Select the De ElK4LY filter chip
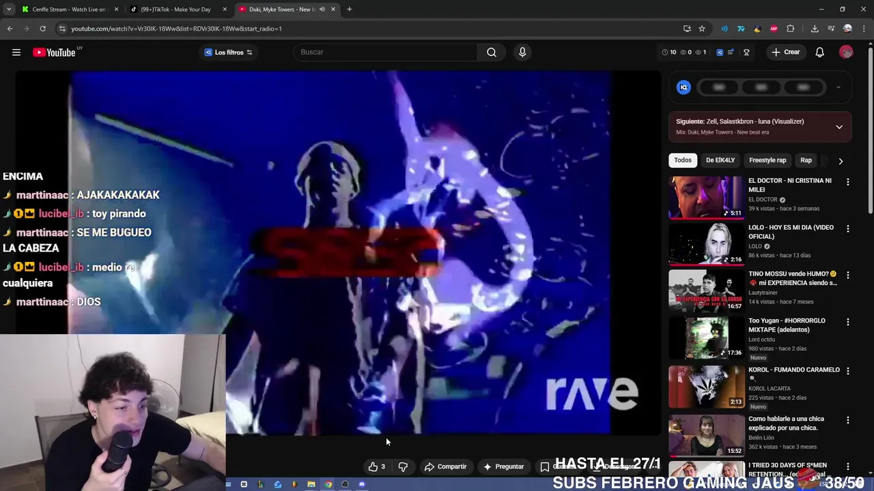 coord(720,160)
